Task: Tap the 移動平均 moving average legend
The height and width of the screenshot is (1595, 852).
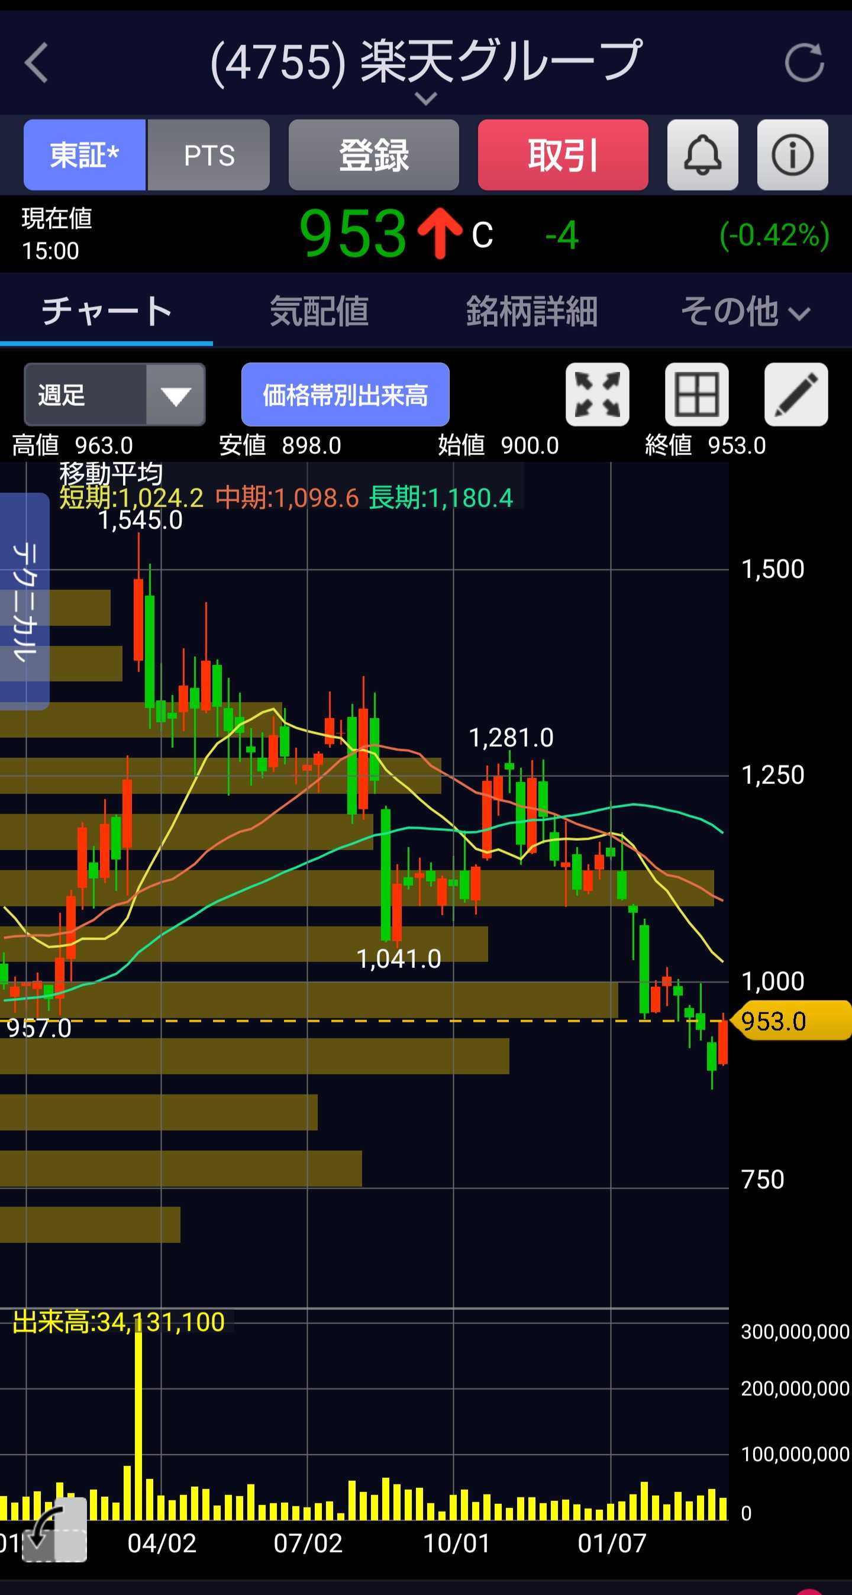Action: pyautogui.click(x=111, y=474)
